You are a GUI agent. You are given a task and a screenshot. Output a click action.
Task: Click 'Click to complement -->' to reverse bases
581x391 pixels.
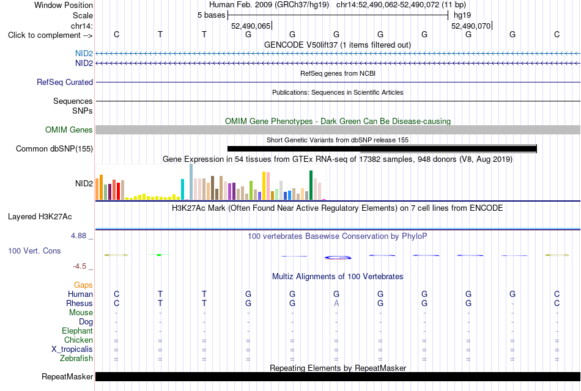point(50,35)
